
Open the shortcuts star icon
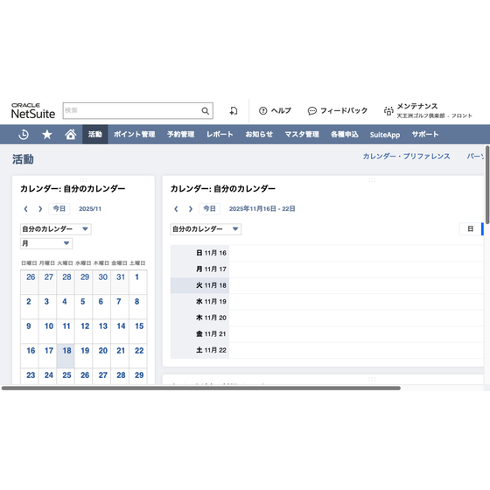[x=47, y=135]
